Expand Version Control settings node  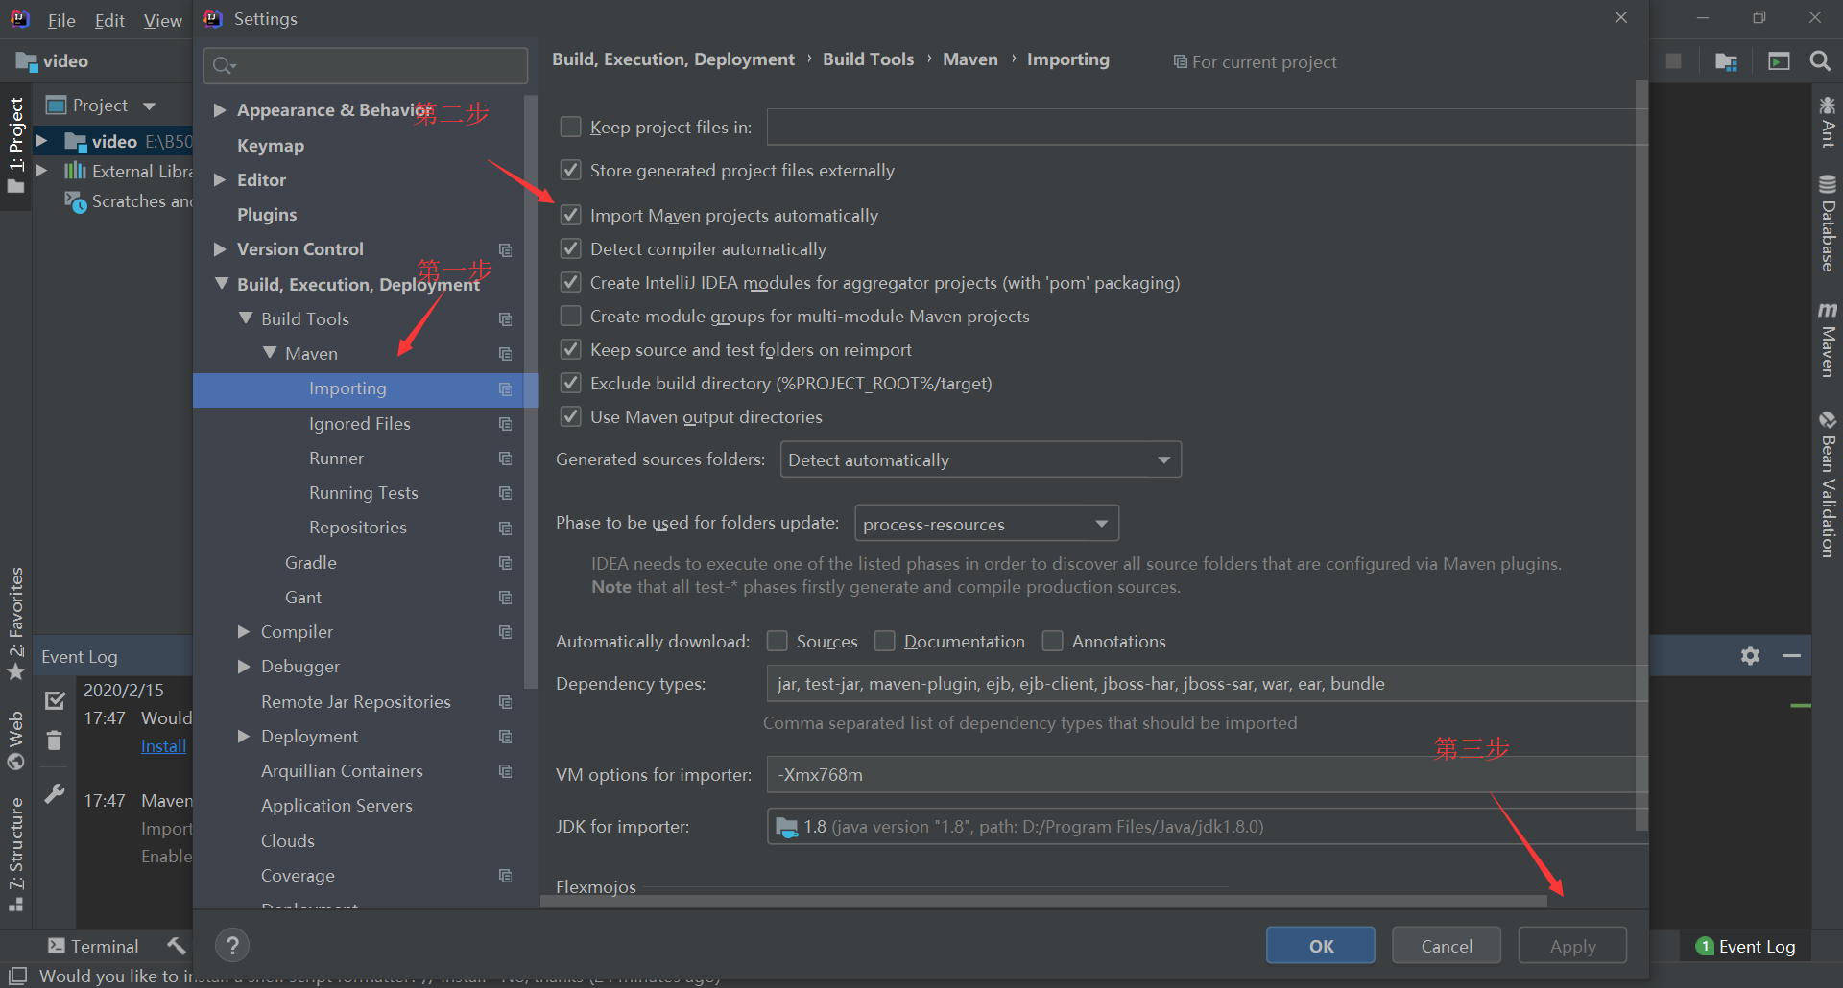click(220, 249)
